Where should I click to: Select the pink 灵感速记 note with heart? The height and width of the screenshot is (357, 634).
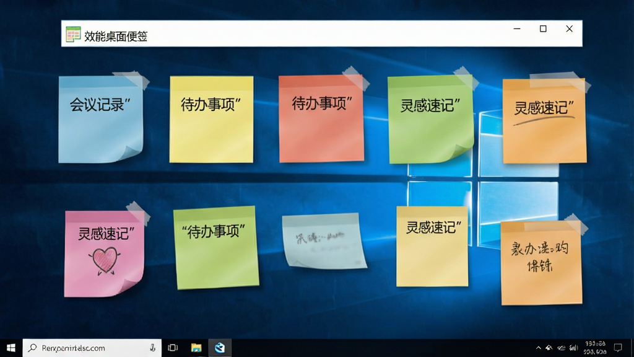click(104, 253)
